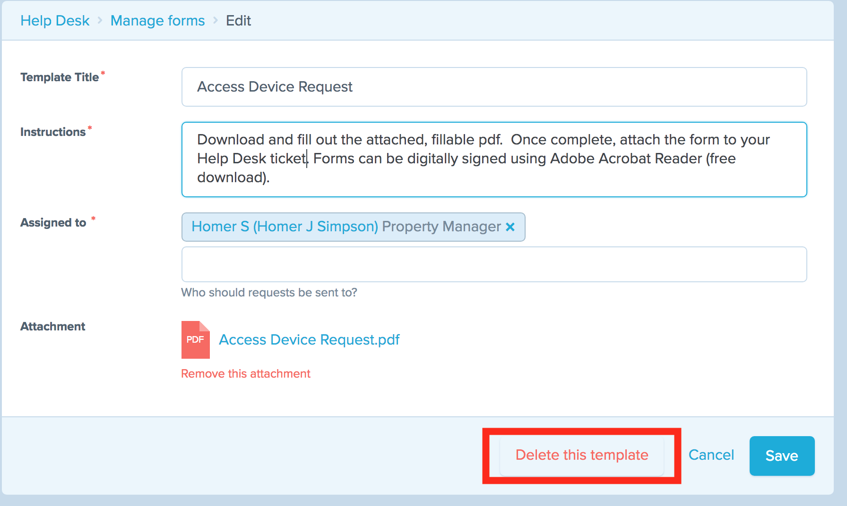Select the Edit breadcrumb item
This screenshot has width=847, height=506.
(238, 21)
